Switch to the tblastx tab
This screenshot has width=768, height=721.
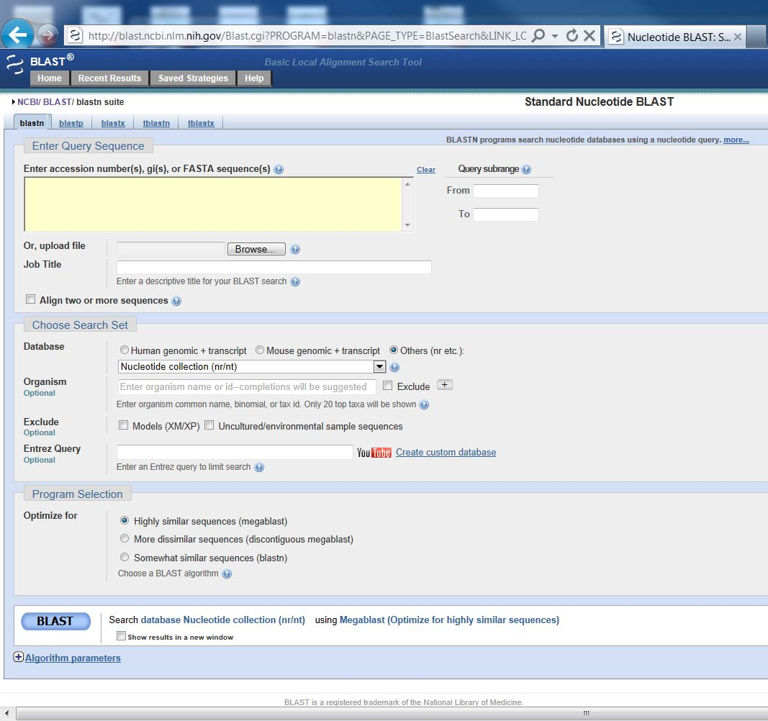pyautogui.click(x=202, y=124)
